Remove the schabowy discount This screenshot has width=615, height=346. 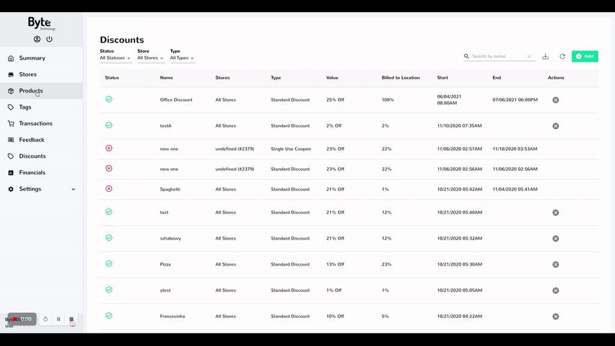click(x=556, y=238)
